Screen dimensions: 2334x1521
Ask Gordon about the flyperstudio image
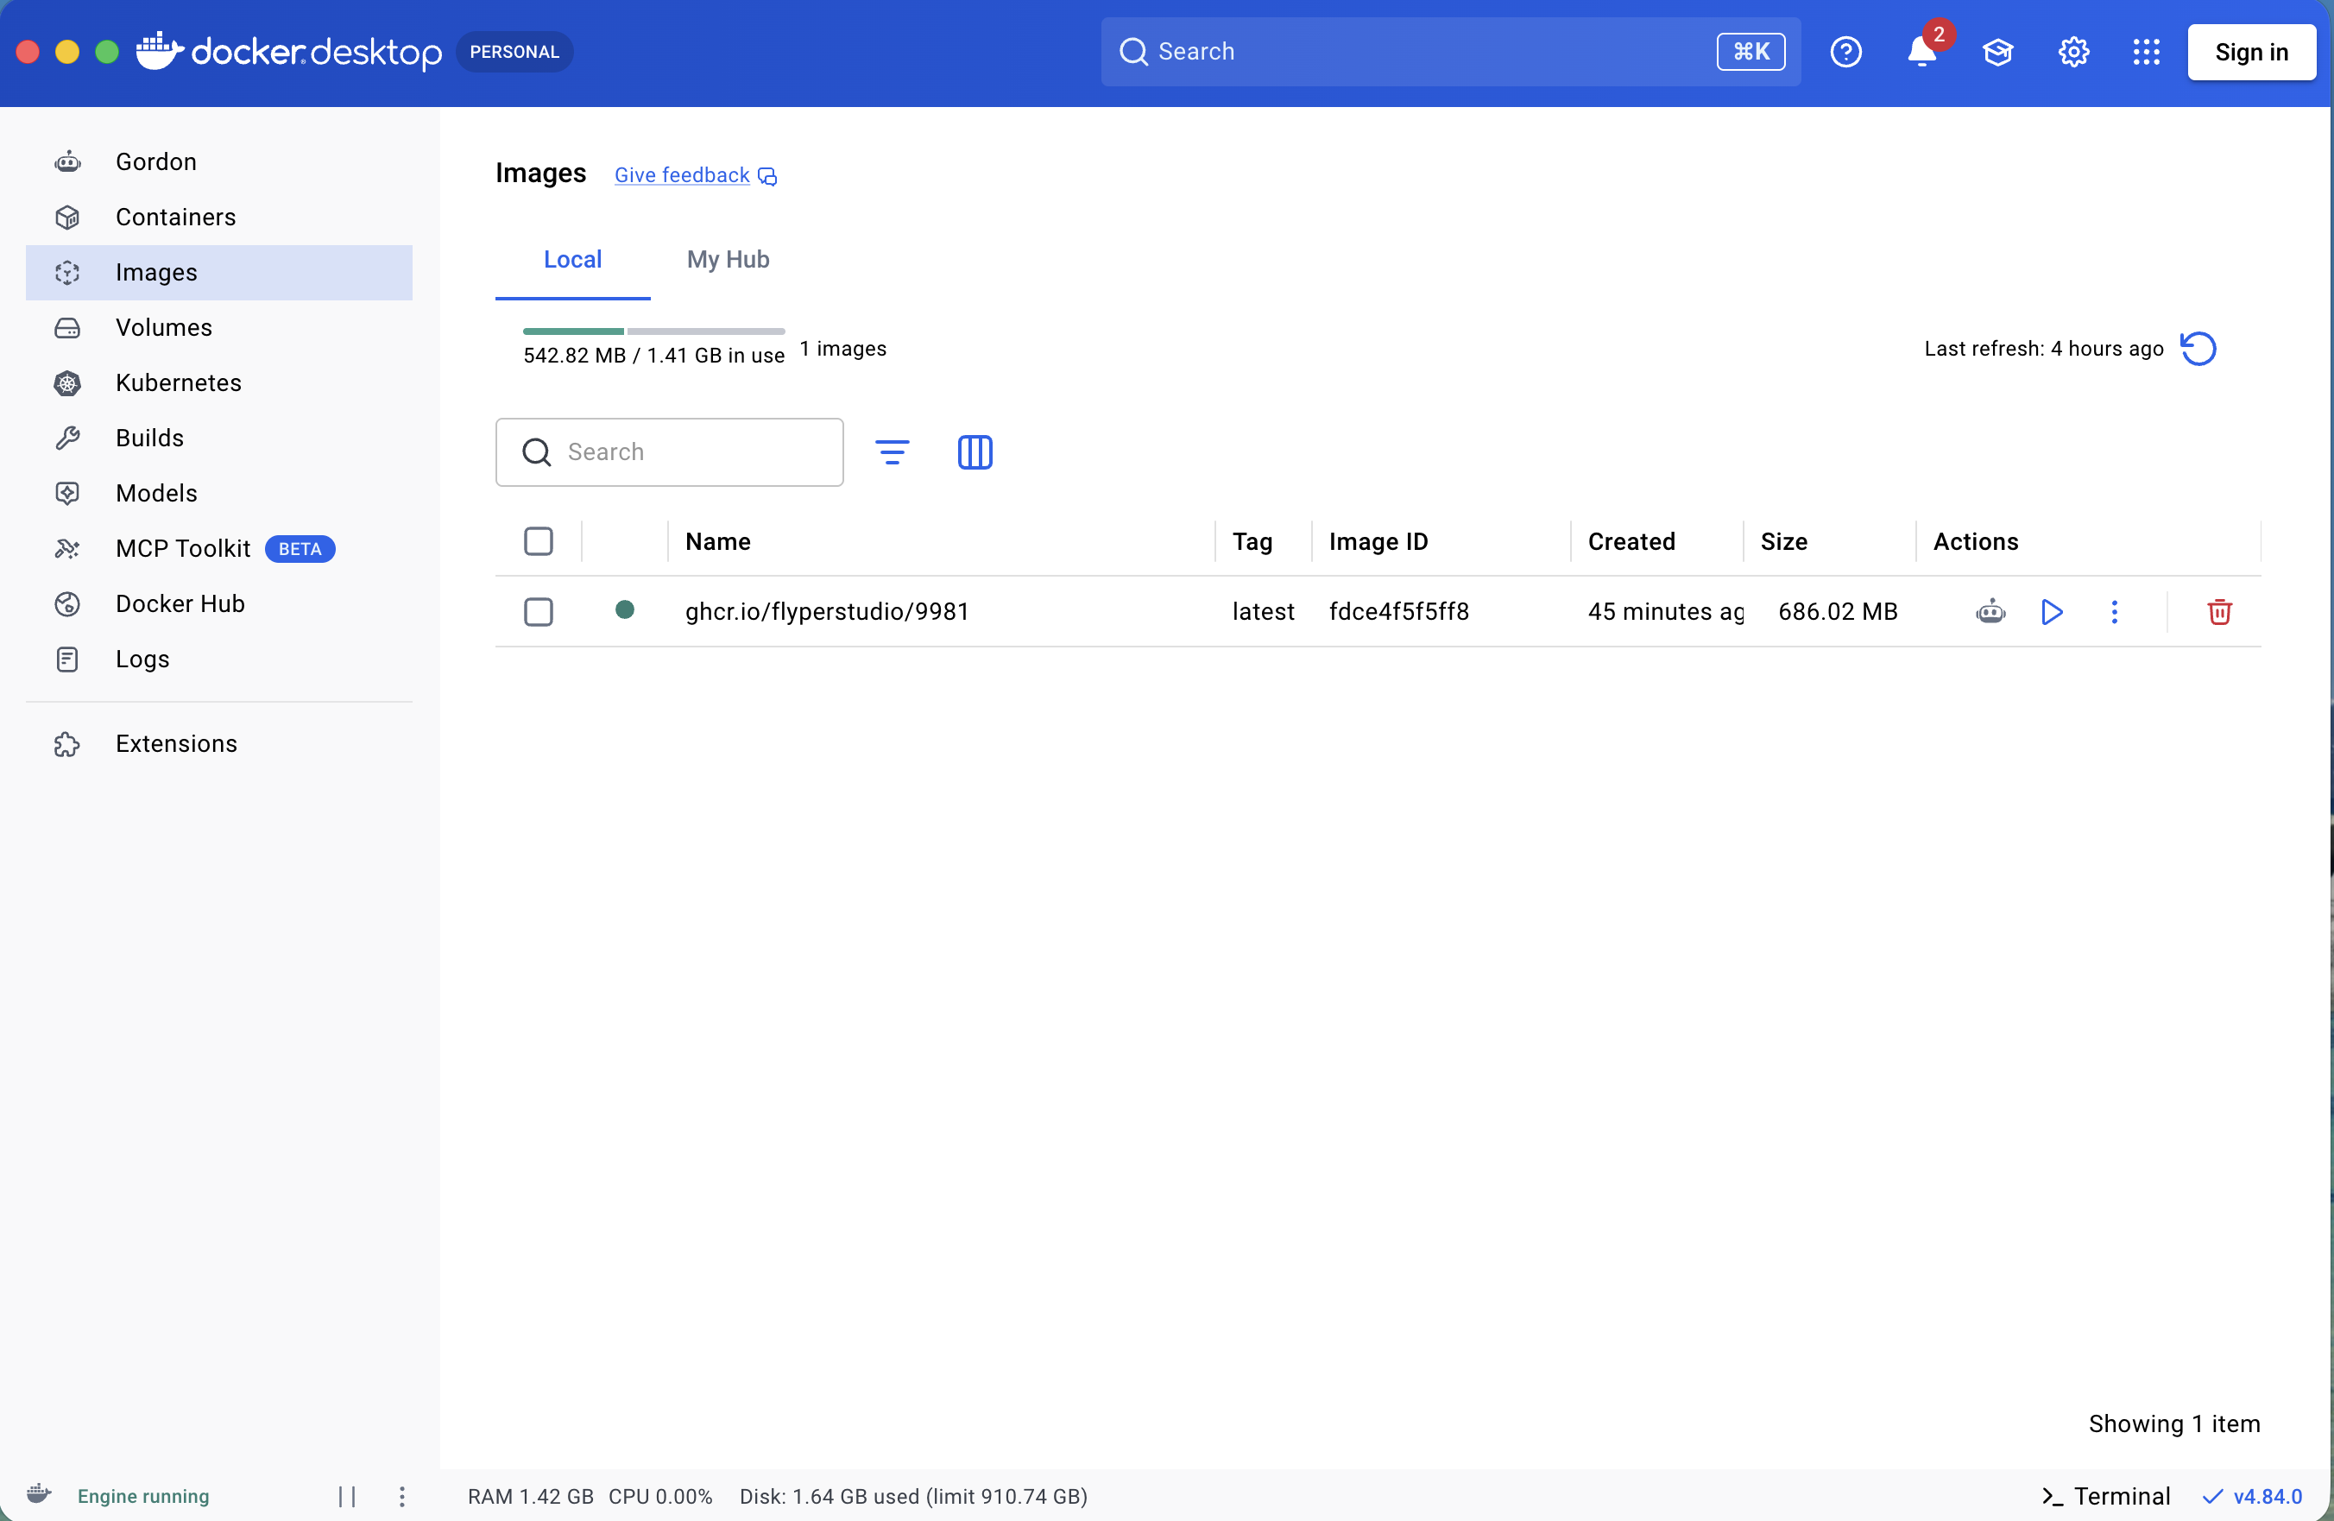click(1990, 612)
